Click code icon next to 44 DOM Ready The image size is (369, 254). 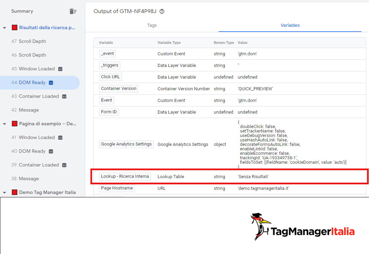pos(51,83)
